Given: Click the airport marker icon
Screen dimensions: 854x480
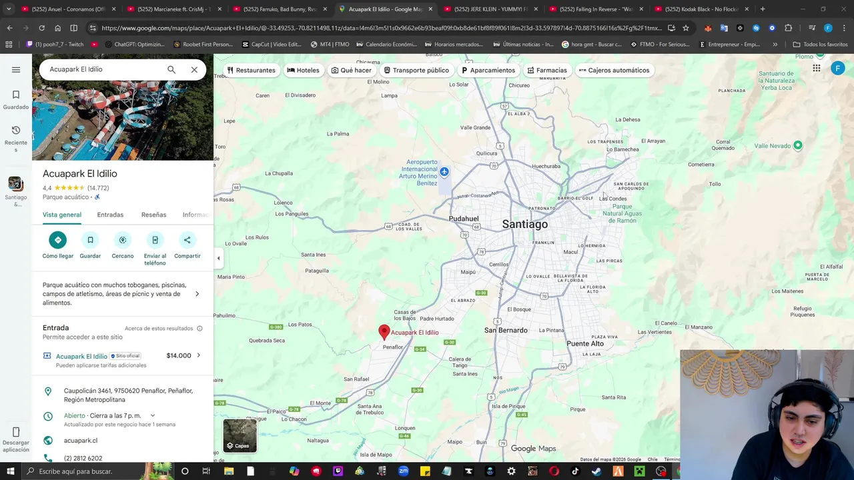Looking at the screenshot, I should (444, 172).
